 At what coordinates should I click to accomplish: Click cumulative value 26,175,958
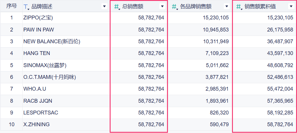pos(280,30)
